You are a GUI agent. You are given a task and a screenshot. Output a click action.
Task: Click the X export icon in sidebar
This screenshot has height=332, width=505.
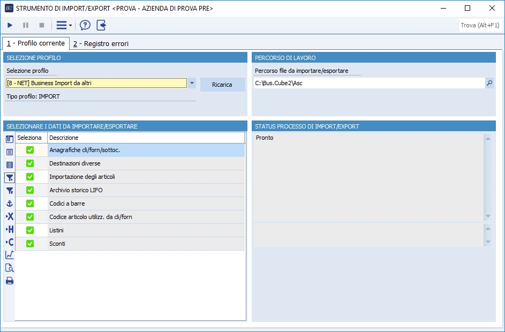pyautogui.click(x=9, y=216)
